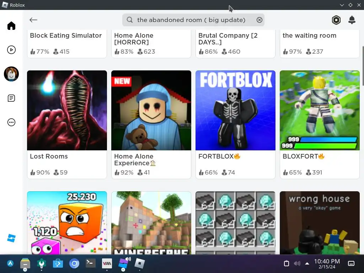Click the 65% rating on BLOXFORT
364x273 pixels.
pos(292,172)
